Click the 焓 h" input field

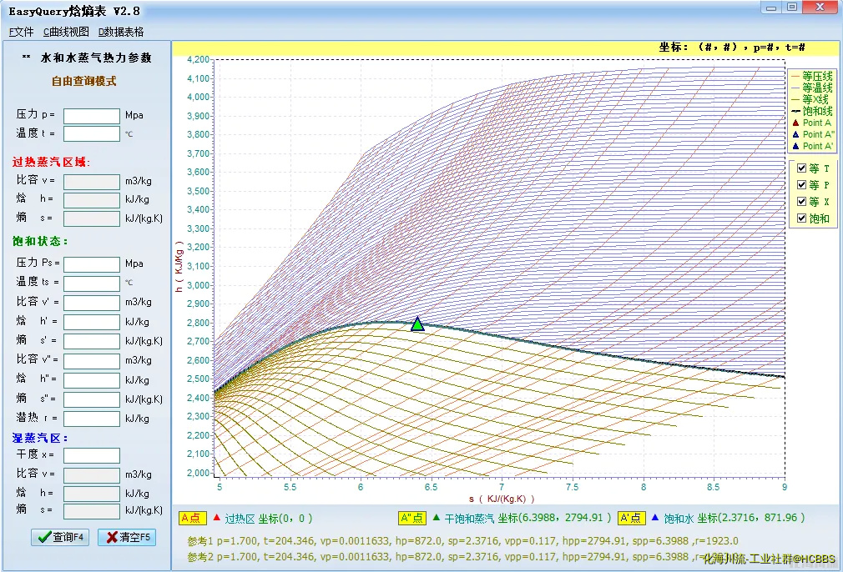[x=92, y=380]
